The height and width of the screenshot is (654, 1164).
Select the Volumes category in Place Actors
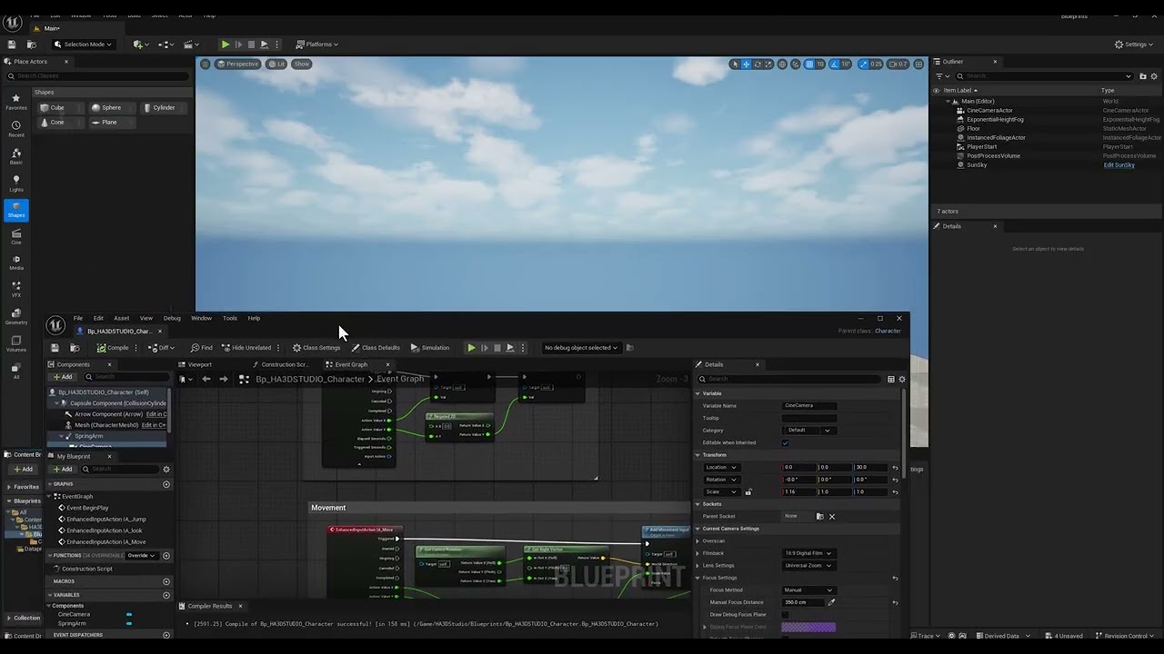(16, 344)
